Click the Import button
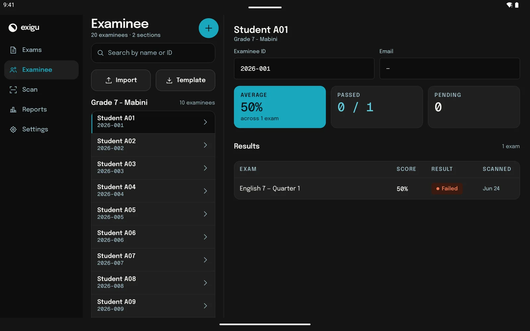Image resolution: width=530 pixels, height=331 pixels. (121, 80)
